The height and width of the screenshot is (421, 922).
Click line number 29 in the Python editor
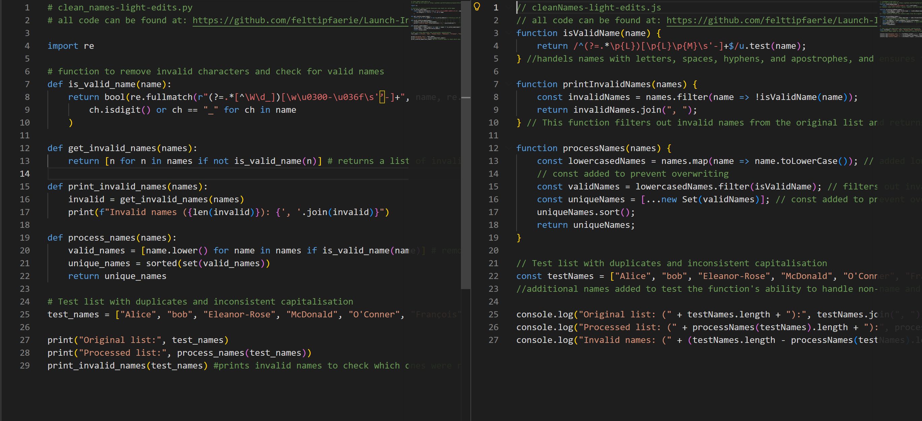[25, 365]
